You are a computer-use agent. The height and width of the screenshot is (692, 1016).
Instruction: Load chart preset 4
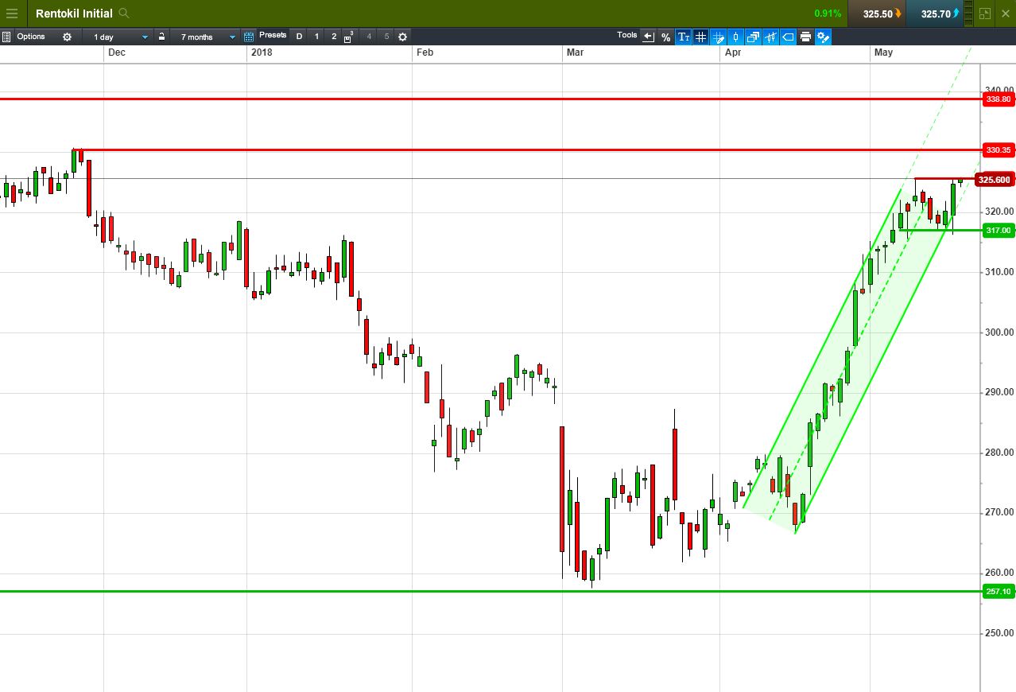coord(369,37)
